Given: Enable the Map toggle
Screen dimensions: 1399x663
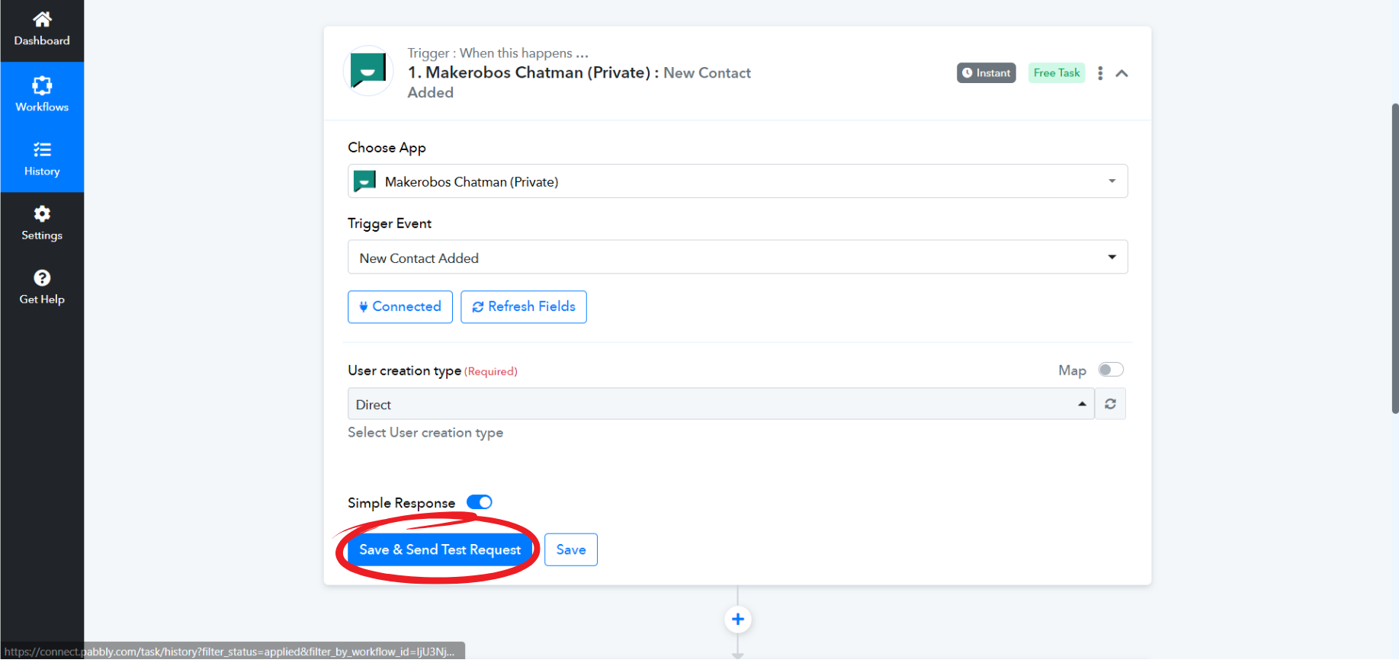Looking at the screenshot, I should (x=1110, y=370).
